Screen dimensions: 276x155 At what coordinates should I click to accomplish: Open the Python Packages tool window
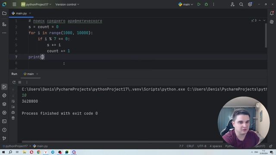[4, 104]
